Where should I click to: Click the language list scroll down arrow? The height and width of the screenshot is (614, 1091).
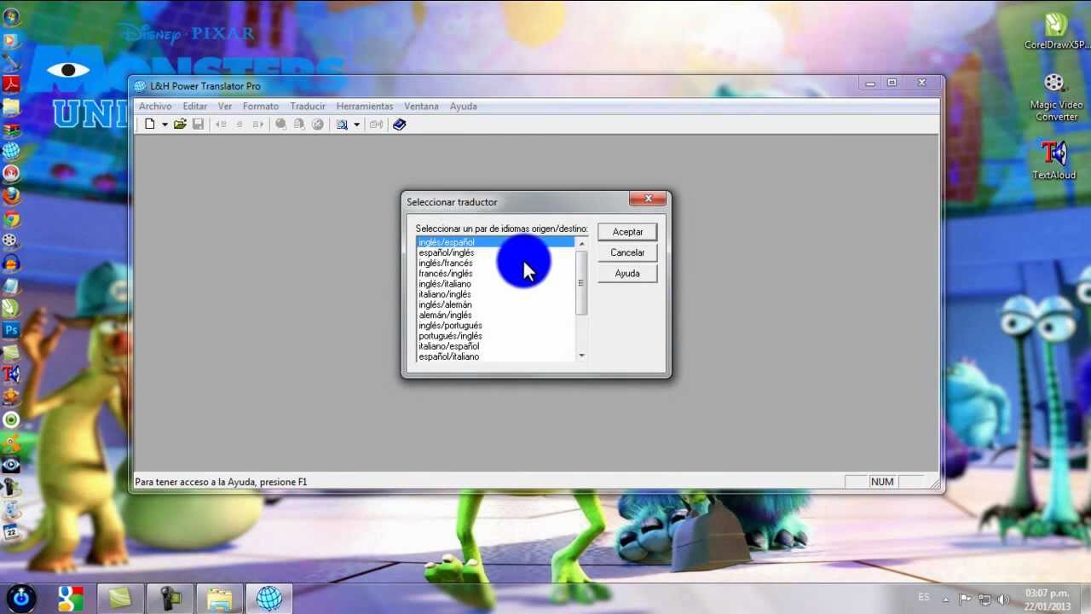(x=581, y=356)
